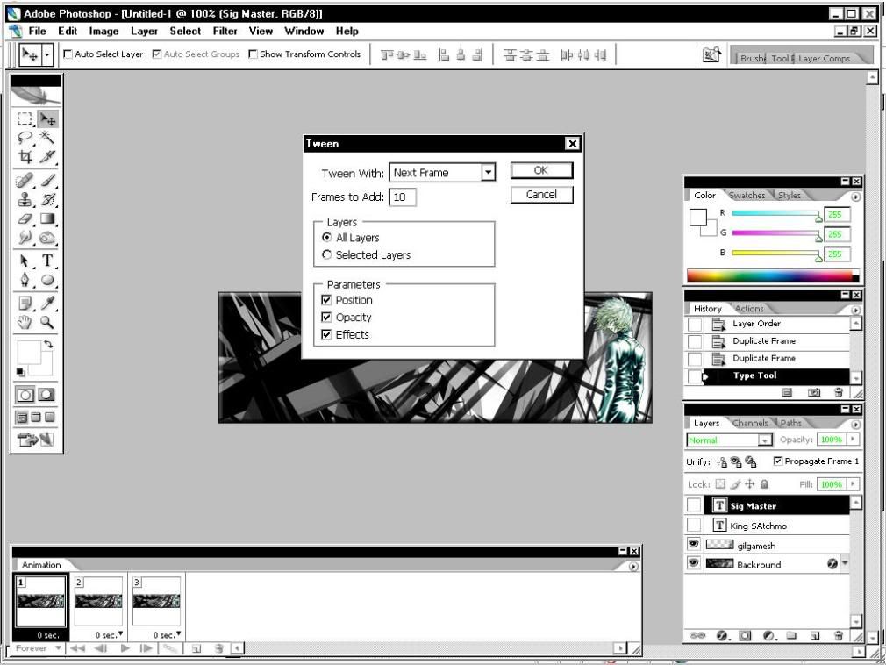Select the Ellipse shape tool

pyautogui.click(x=47, y=280)
